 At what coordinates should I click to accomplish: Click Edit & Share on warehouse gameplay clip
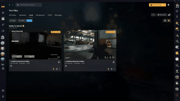[110, 32]
